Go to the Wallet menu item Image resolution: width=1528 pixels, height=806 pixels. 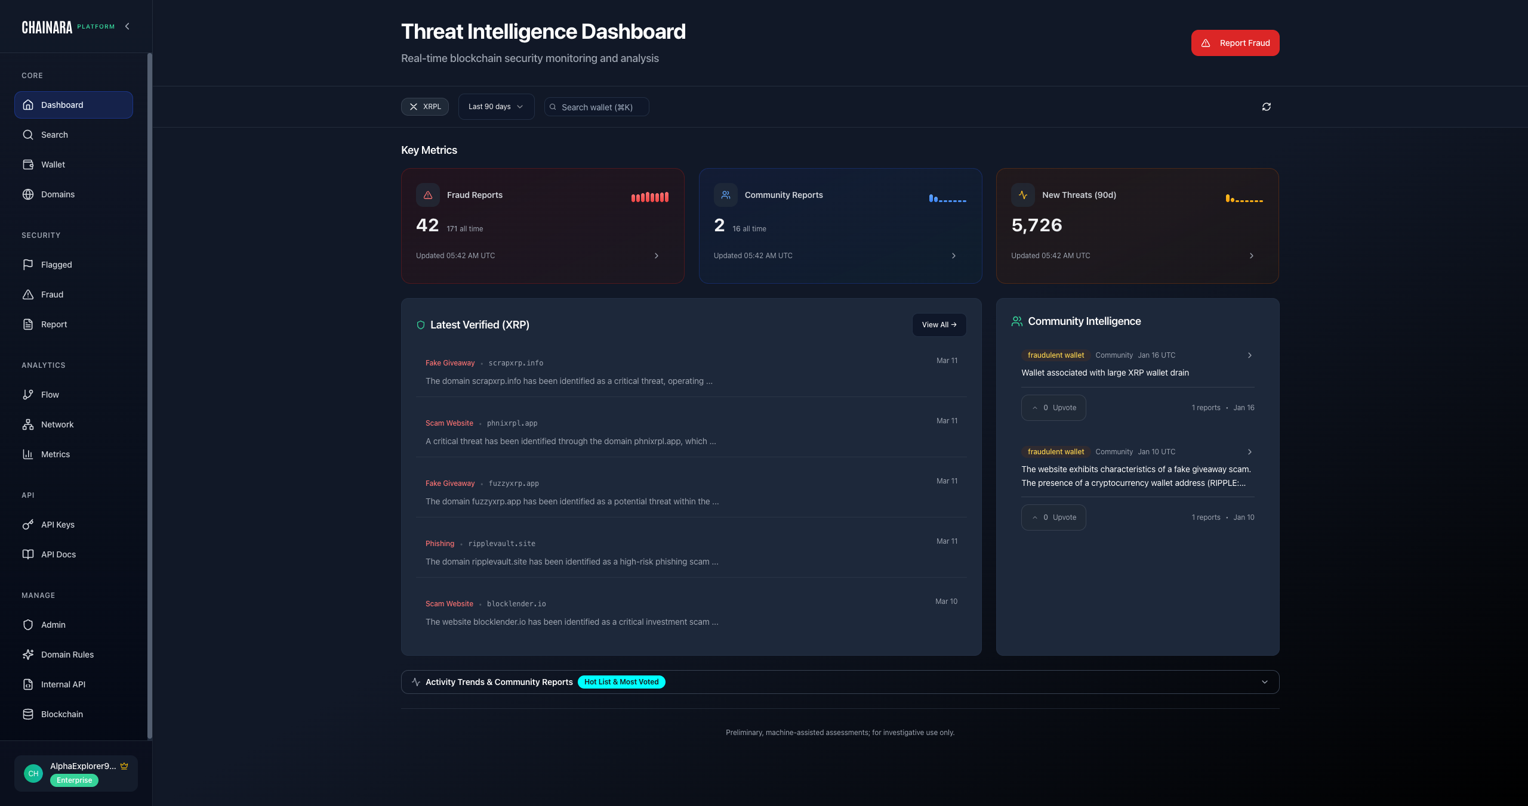(x=73, y=165)
